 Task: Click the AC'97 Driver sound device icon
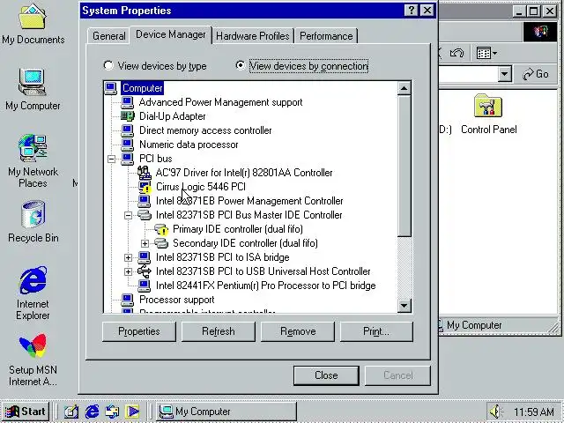coord(145,173)
